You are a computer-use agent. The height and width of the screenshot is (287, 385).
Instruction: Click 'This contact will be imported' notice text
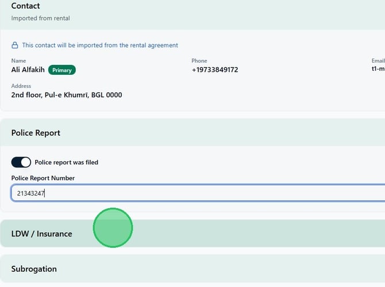point(100,45)
